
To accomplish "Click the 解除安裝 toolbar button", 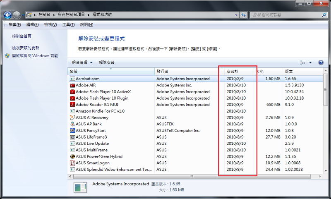I will [107, 62].
